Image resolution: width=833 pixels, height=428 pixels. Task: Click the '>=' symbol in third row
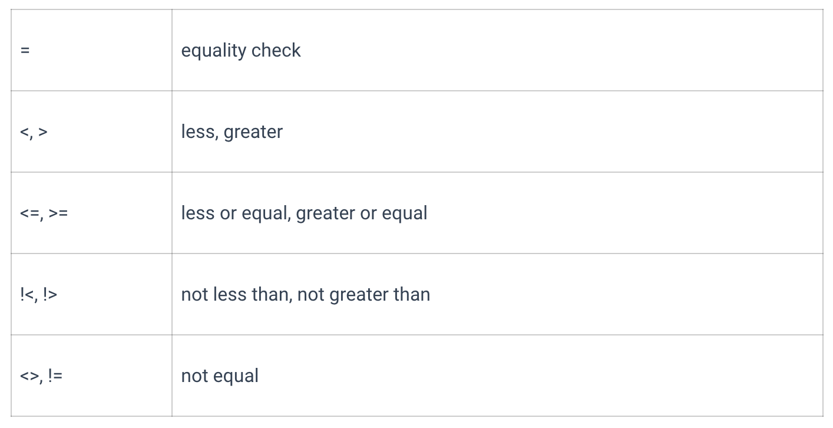point(58,213)
